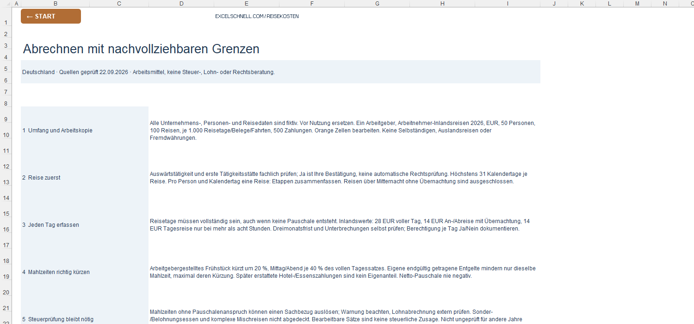Click the select-all corner of the sheet
The image size is (694, 324).
coord(6,4)
